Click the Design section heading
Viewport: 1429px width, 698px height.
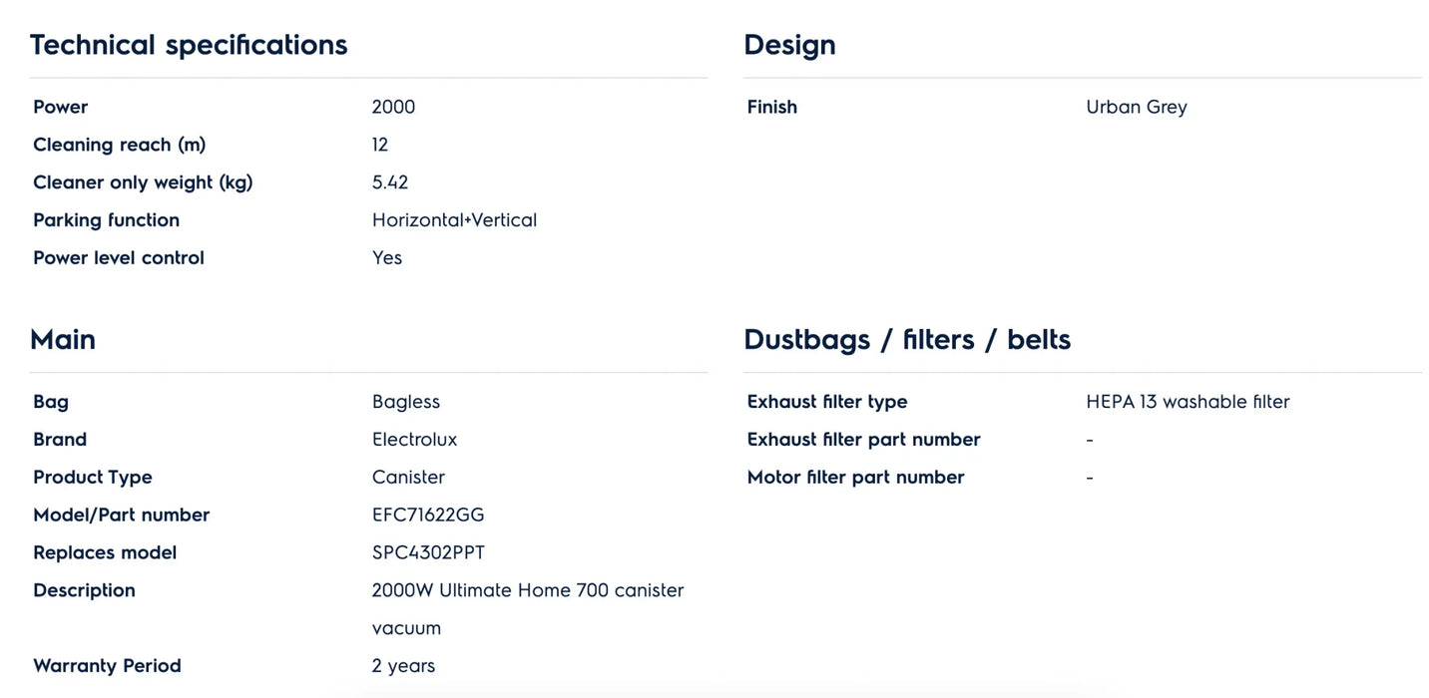pos(789,45)
